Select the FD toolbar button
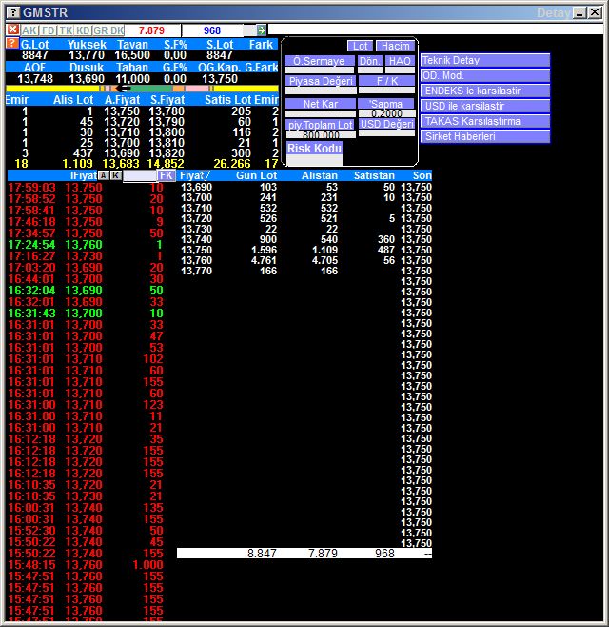 pos(48,30)
